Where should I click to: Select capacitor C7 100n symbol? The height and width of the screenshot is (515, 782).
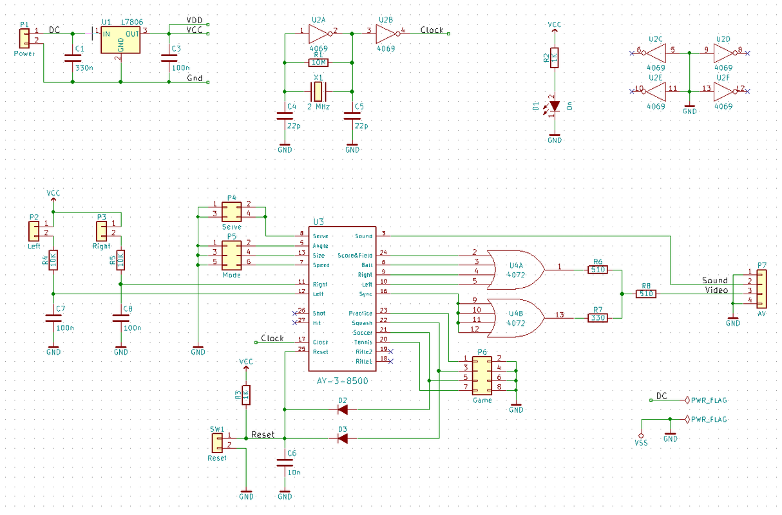pyautogui.click(x=53, y=317)
